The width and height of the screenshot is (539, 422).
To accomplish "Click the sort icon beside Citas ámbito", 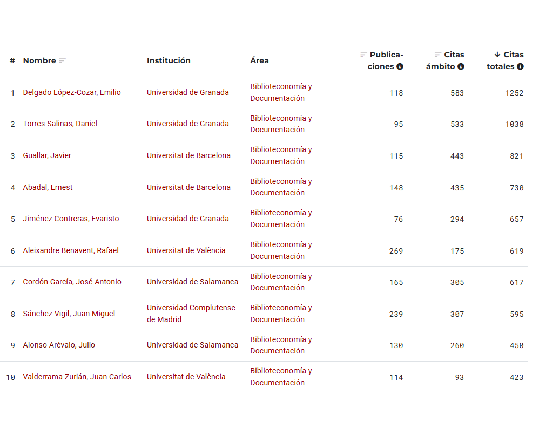I will (x=438, y=55).
